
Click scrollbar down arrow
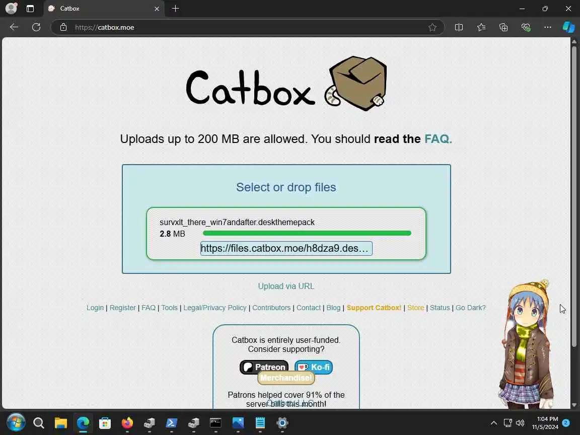click(x=574, y=405)
